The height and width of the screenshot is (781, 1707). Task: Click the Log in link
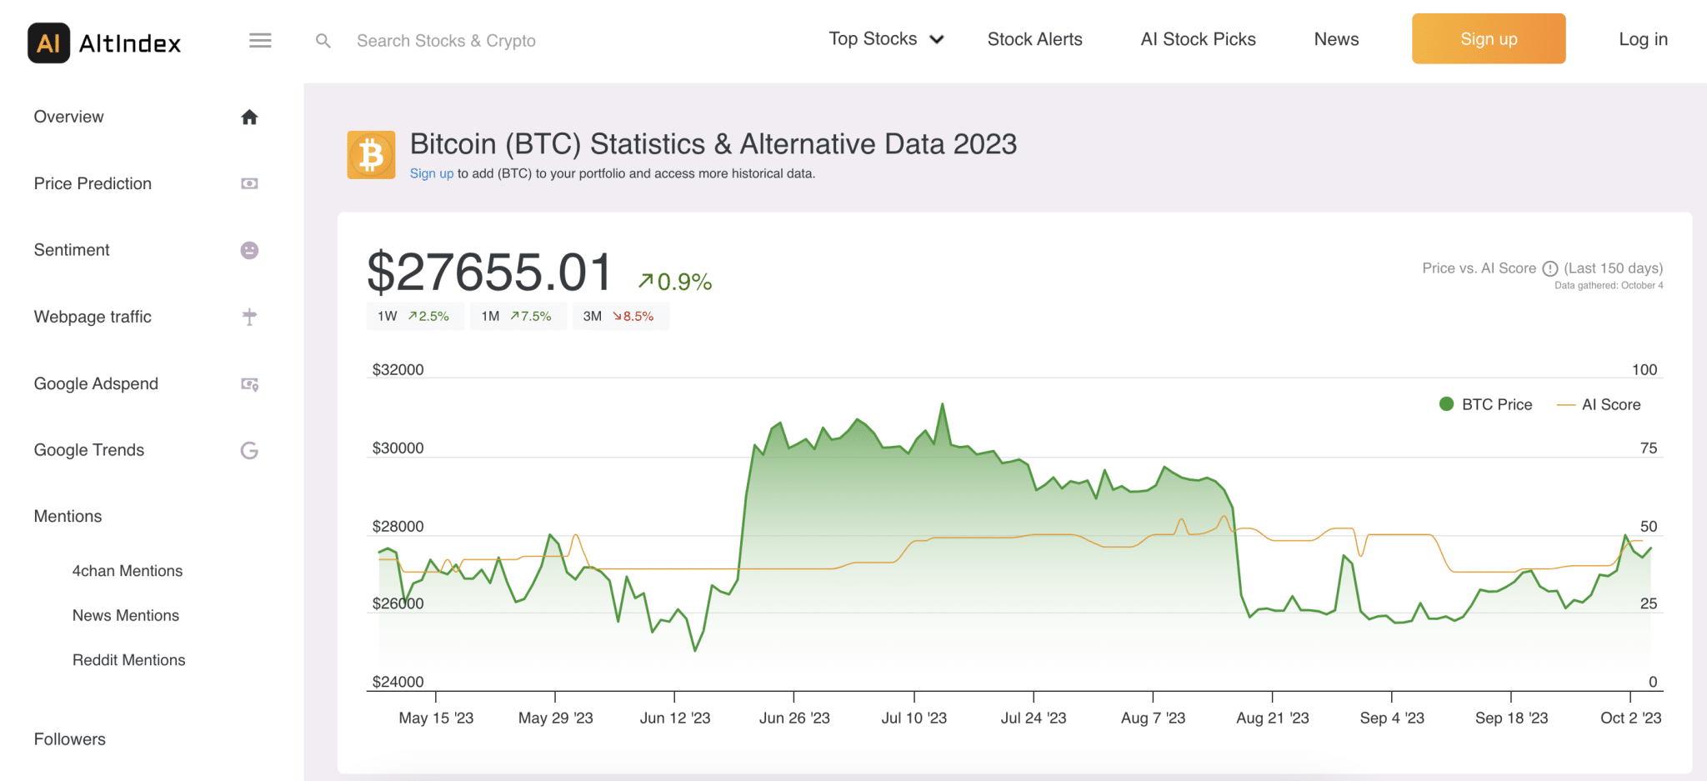click(x=1642, y=39)
